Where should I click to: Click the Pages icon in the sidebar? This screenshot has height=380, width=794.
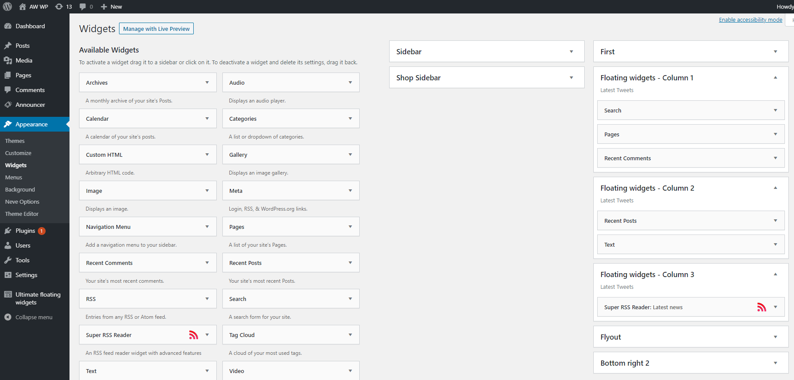point(8,75)
